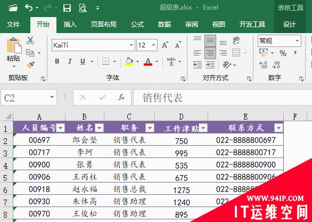Open 剪贴板 dialog launcher

tap(43, 79)
